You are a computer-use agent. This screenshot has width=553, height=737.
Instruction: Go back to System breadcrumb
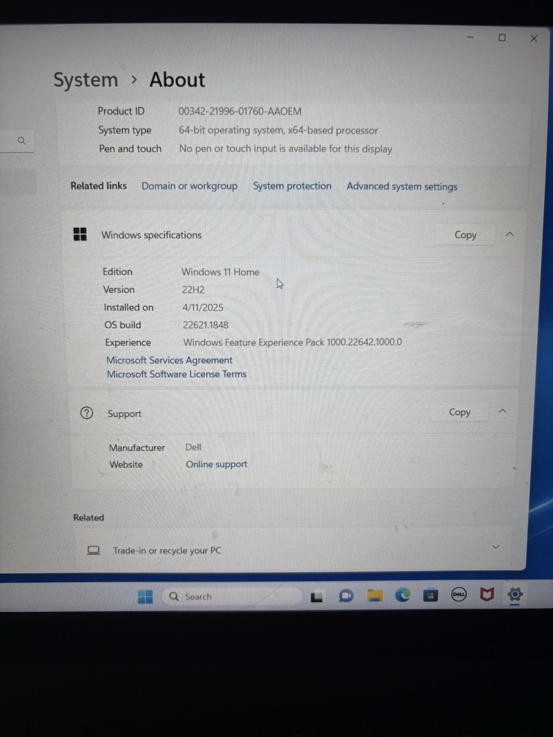(x=86, y=80)
